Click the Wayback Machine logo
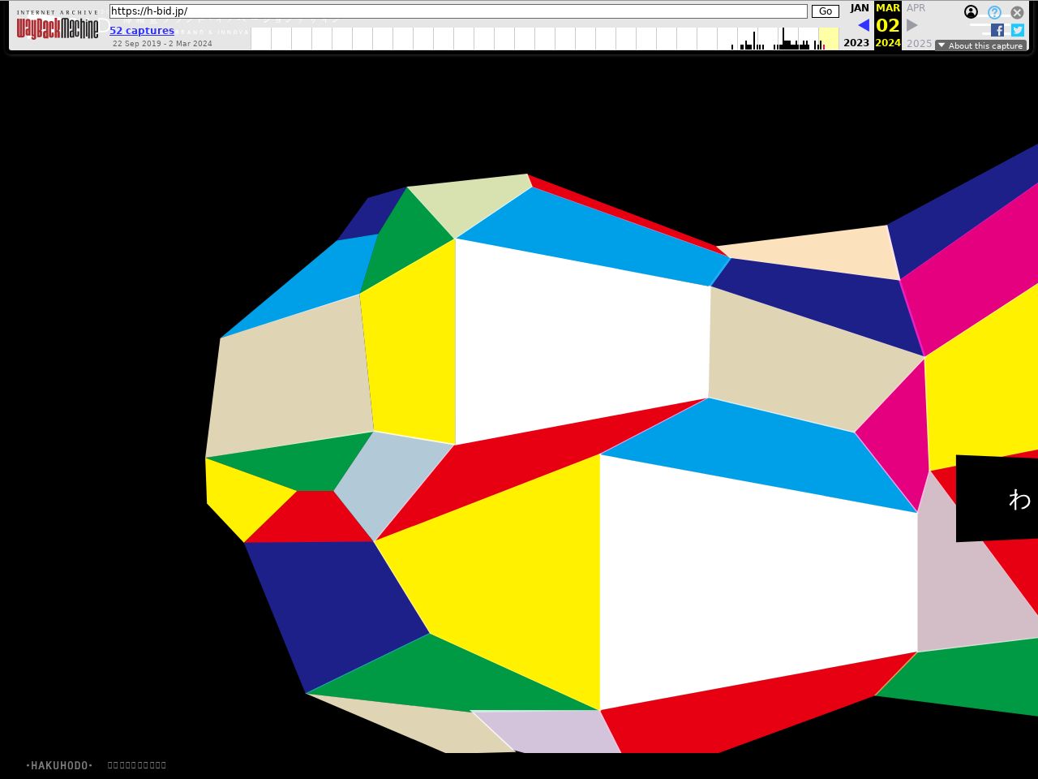Screen dimensions: 1038x779 58,25
